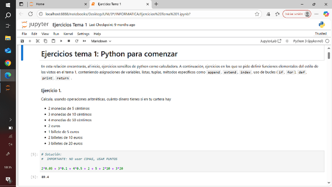Image resolution: width=332 pixels, height=187 pixels.
Task: Interrupt the kernel with the stop icon
Action: (x=69, y=41)
